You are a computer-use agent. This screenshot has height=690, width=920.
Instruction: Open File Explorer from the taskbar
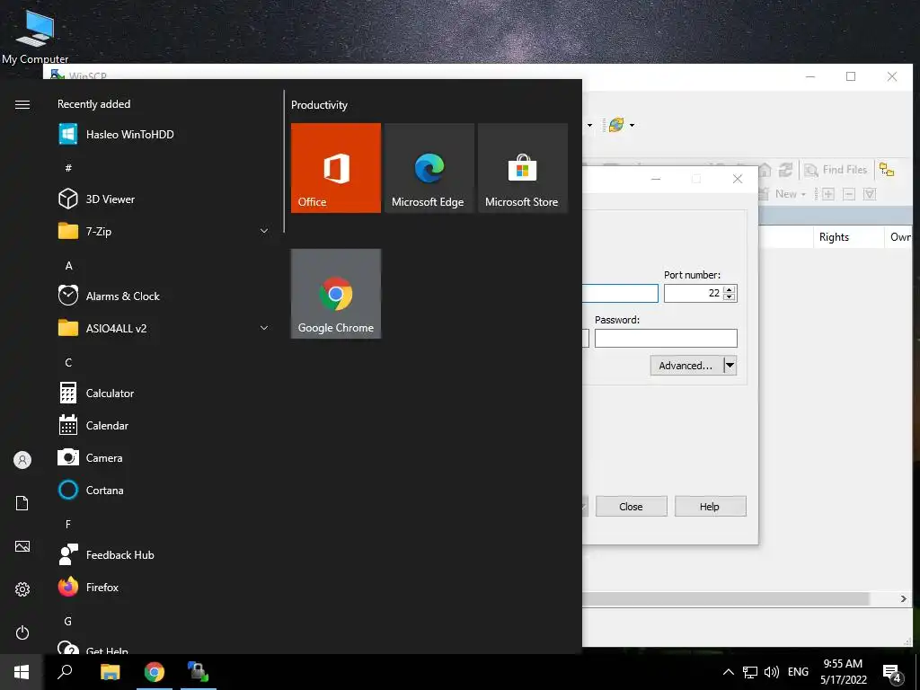(110, 672)
